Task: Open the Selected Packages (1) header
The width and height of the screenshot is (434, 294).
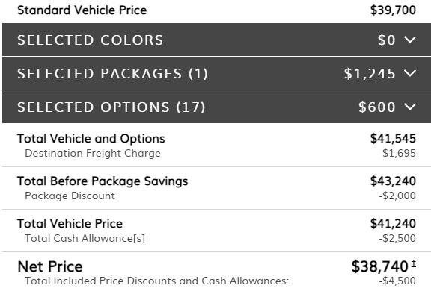Action: coord(216,73)
